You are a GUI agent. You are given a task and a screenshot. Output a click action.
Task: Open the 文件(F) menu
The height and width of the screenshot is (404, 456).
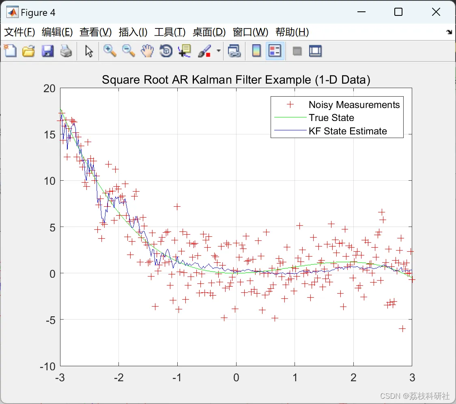click(x=19, y=32)
